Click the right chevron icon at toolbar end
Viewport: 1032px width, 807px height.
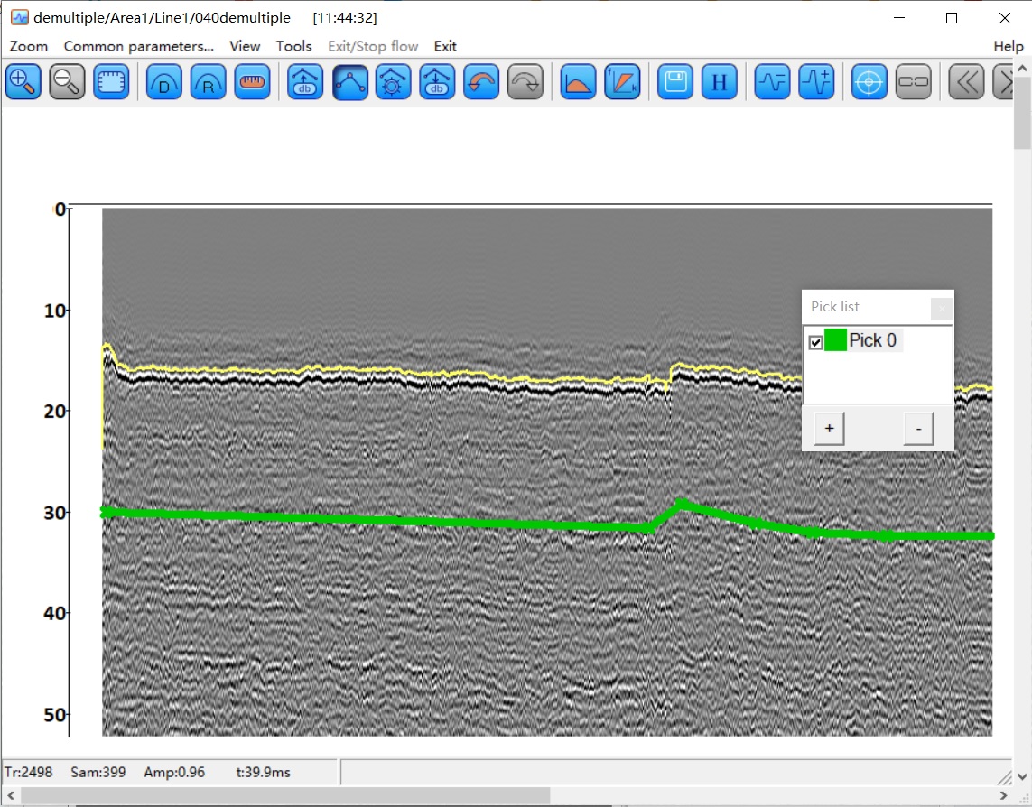pos(1001,82)
